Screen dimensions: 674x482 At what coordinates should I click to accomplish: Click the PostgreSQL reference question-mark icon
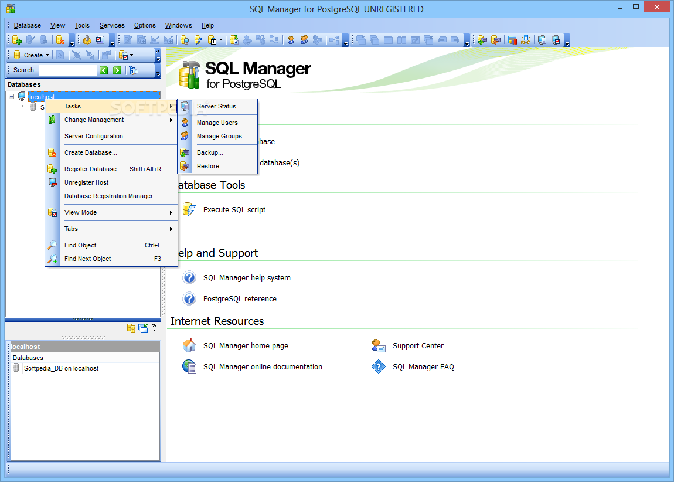pos(189,298)
